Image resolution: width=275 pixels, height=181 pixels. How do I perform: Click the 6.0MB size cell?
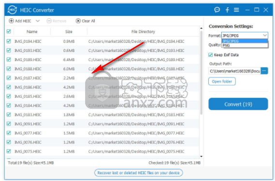pos(69,69)
